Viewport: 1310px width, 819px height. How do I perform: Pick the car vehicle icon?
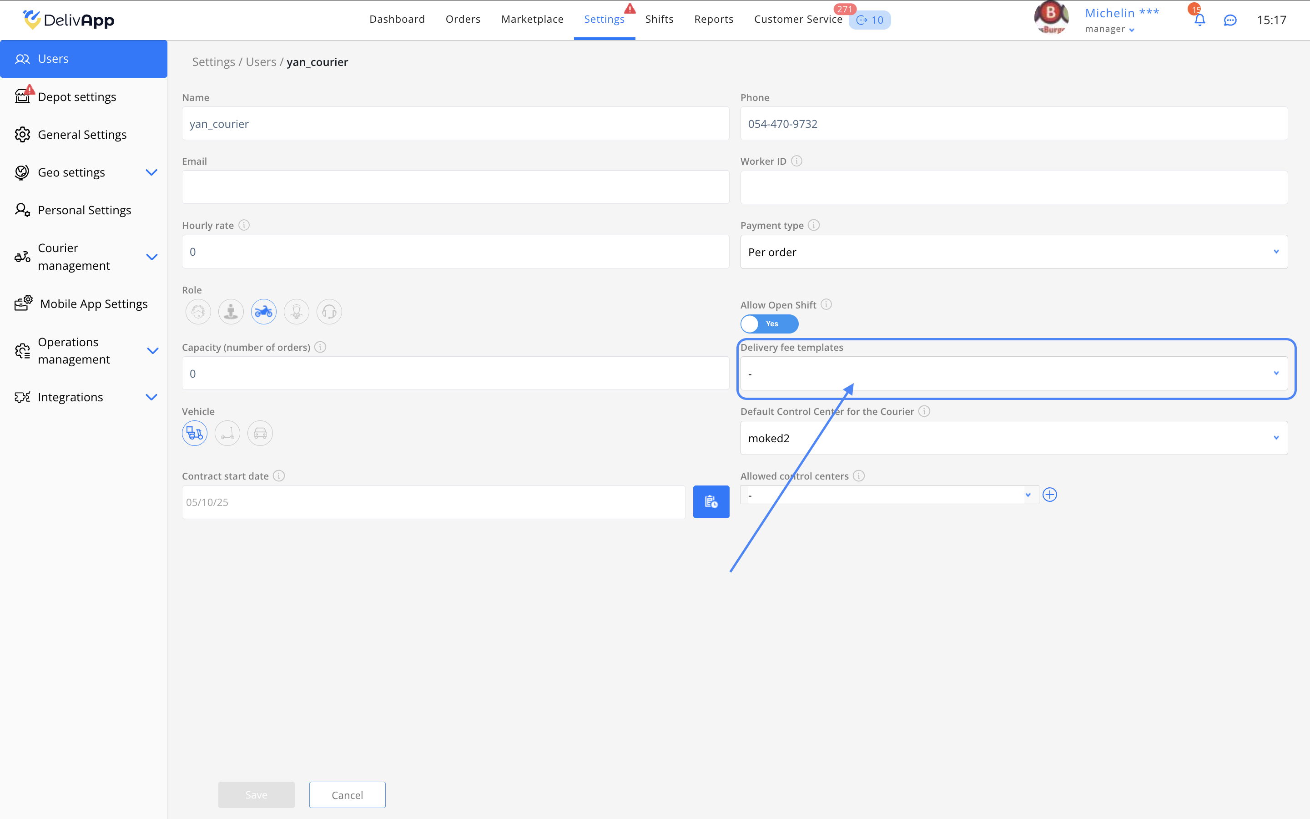(260, 433)
